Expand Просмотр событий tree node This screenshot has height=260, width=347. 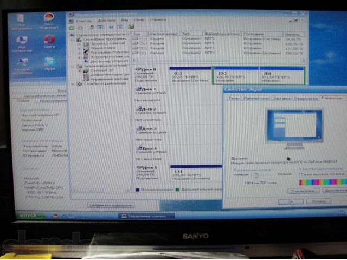79,44
